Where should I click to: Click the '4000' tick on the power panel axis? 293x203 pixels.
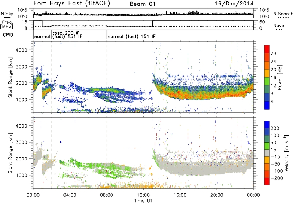21,50
